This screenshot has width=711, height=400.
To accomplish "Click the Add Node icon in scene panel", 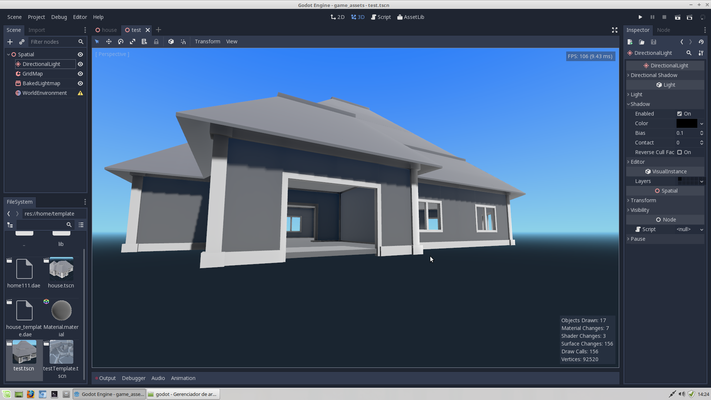I will click(9, 41).
